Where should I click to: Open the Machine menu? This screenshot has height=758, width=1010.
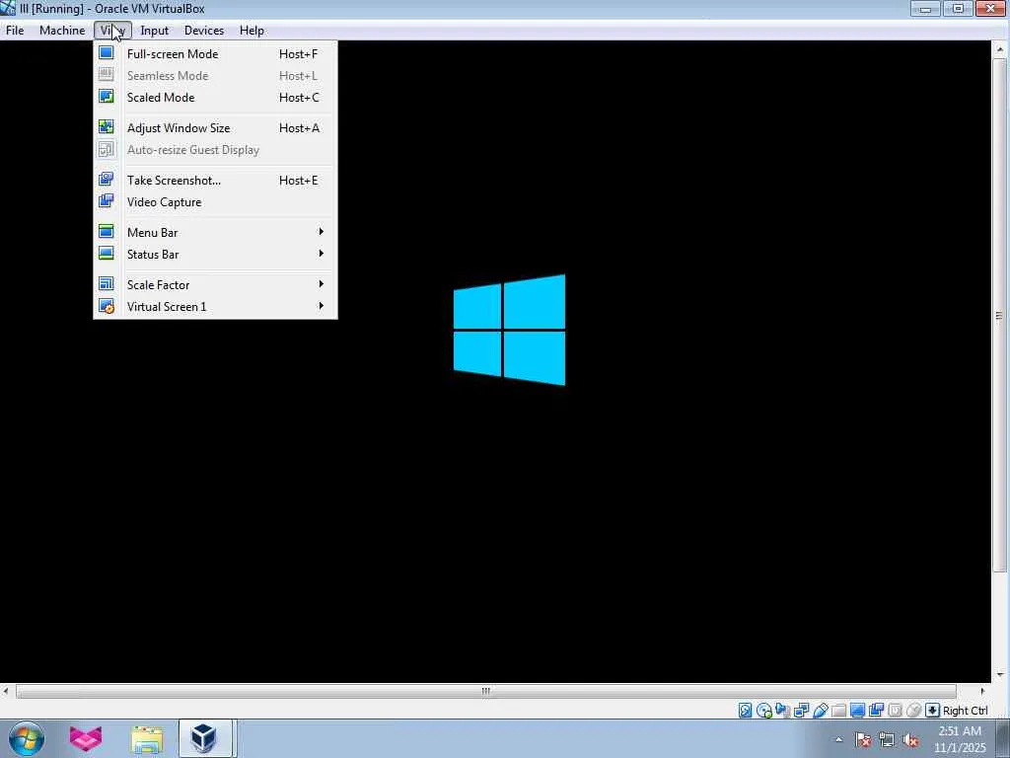point(62,31)
